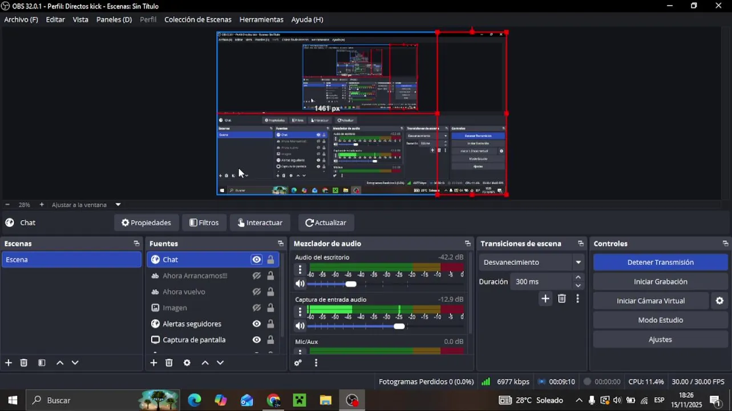
Task: Open advanced audio properties gears icon
Action: click(x=298, y=362)
